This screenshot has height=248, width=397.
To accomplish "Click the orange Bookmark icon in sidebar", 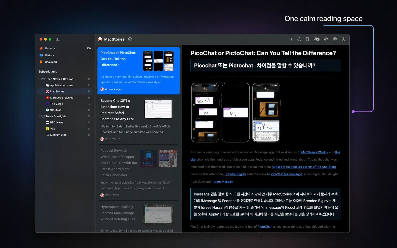I will (41, 62).
